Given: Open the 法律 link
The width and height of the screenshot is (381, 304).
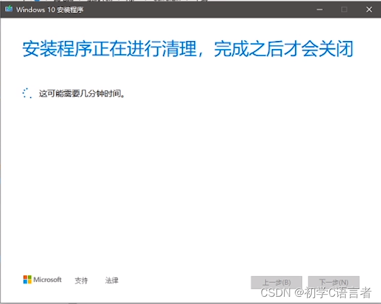Looking at the screenshot, I should [111, 280].
